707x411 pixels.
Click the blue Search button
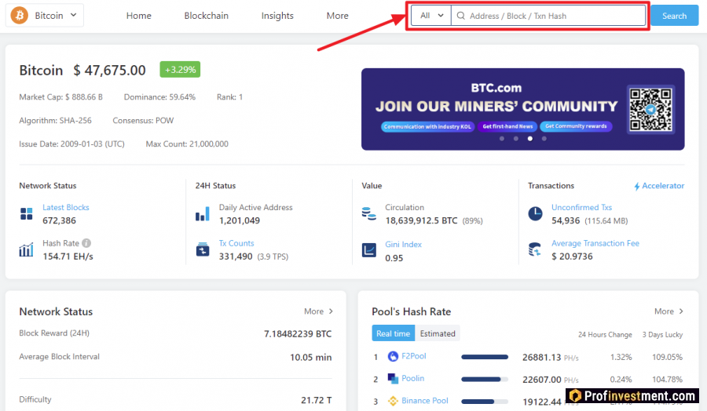(x=674, y=16)
